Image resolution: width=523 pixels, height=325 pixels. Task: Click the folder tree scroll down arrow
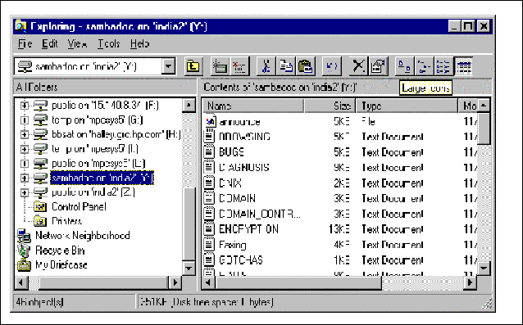[x=189, y=268]
